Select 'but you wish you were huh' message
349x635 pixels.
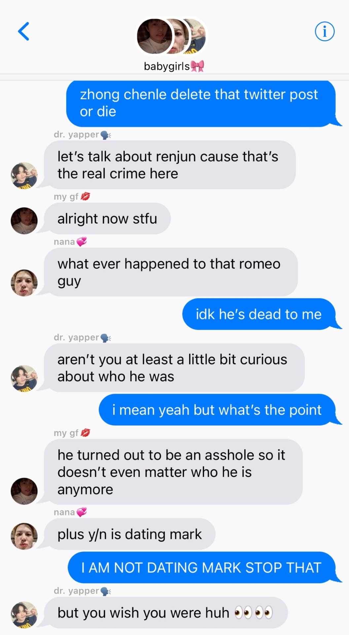click(x=166, y=613)
